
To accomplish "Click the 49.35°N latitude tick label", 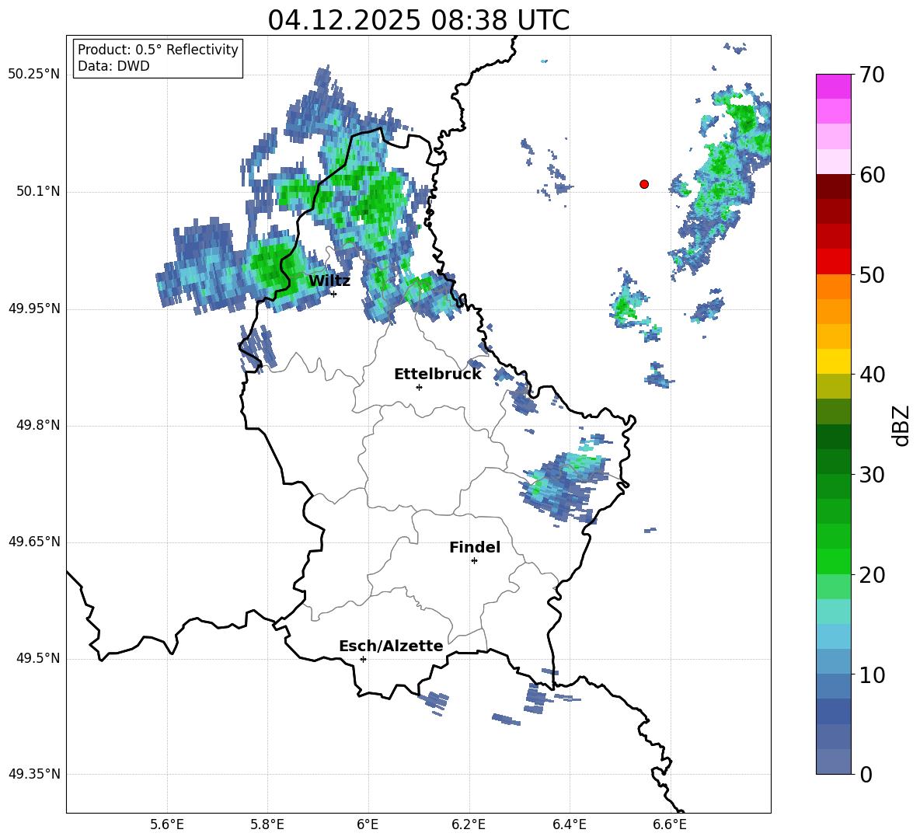I will click(x=34, y=774).
